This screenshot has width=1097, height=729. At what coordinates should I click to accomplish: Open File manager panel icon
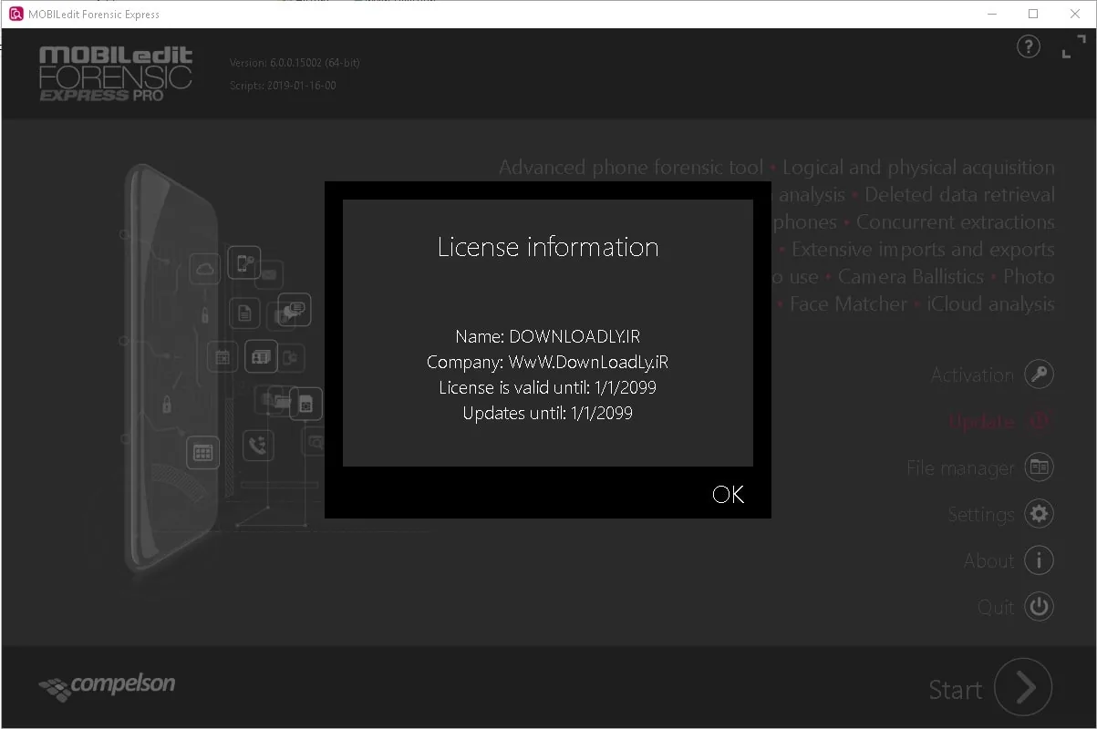(x=1039, y=467)
